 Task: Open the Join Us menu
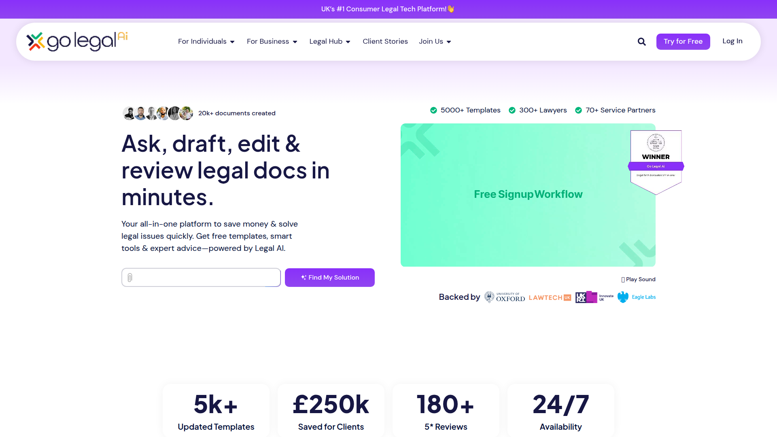[x=435, y=41]
